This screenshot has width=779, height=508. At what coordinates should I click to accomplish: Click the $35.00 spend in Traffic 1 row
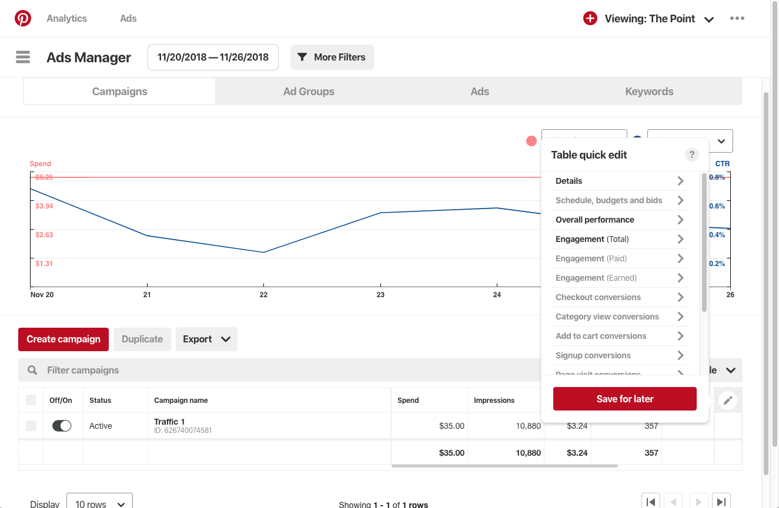[x=452, y=426]
